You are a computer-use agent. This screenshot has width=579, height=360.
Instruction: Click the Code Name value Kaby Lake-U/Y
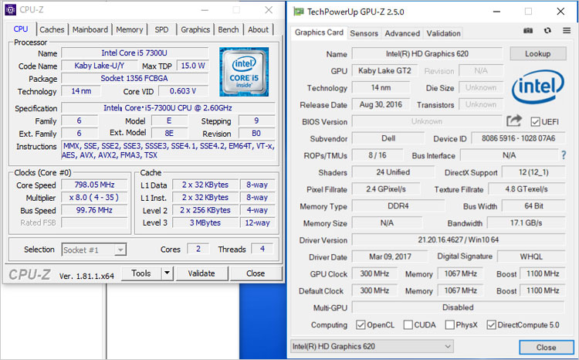coord(99,66)
